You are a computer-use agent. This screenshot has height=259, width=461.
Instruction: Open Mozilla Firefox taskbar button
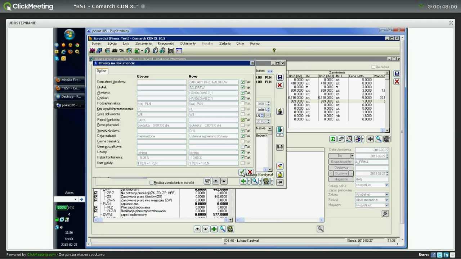pyautogui.click(x=69, y=80)
